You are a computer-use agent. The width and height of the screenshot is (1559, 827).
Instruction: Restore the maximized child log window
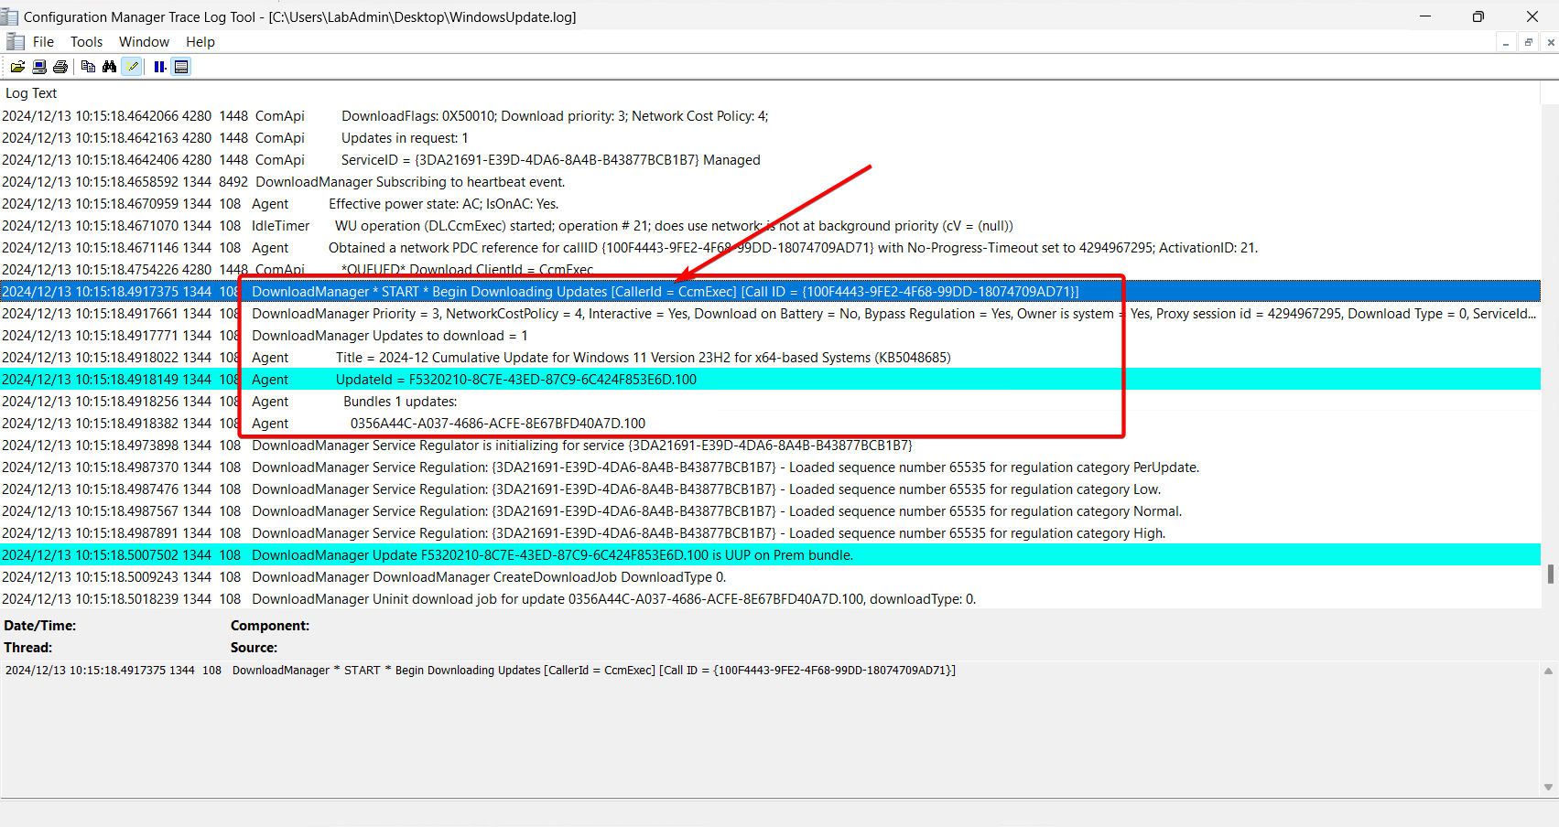tap(1528, 41)
